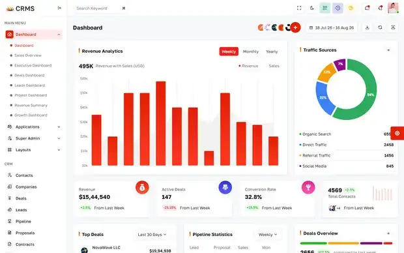This screenshot has height=253, width=404.
Task: Click the Organic Search legend row
Action: [x=346, y=134]
